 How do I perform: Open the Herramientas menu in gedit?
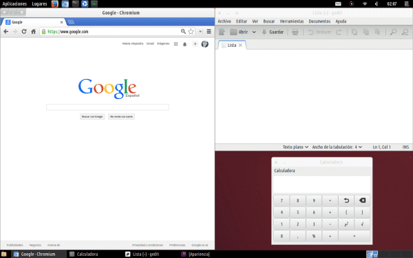pyautogui.click(x=292, y=21)
